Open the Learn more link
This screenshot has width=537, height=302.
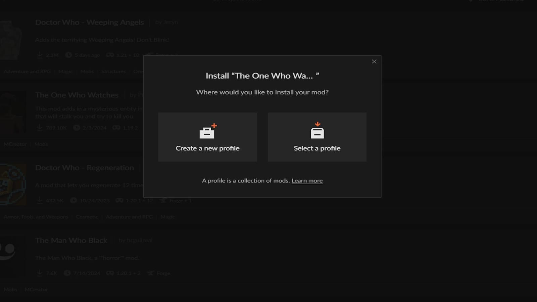pos(307,181)
